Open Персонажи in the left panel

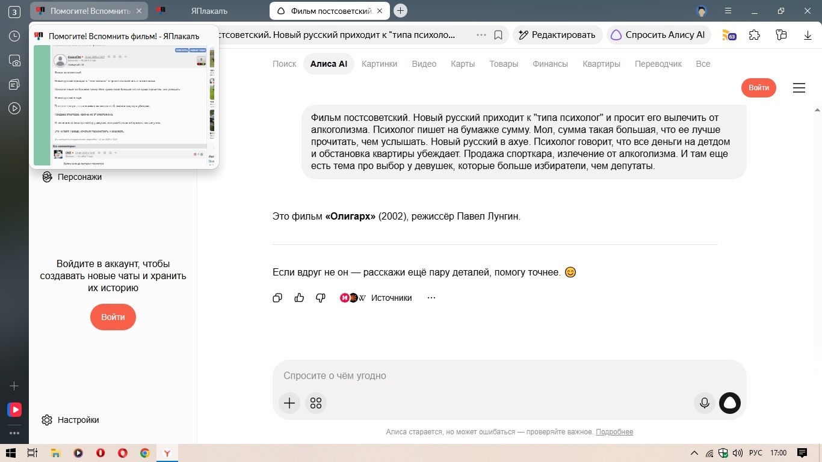(x=72, y=177)
